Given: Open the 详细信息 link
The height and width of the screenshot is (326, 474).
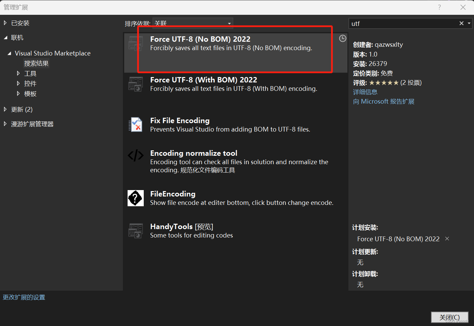Looking at the screenshot, I should [x=365, y=92].
